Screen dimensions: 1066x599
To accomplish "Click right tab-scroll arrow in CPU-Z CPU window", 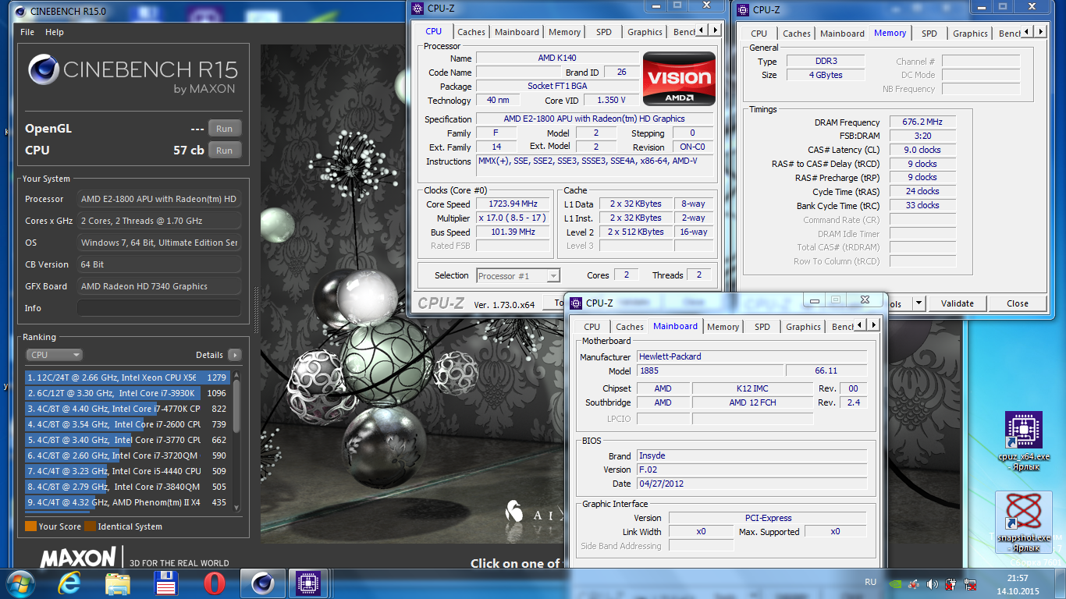I will coord(715,30).
